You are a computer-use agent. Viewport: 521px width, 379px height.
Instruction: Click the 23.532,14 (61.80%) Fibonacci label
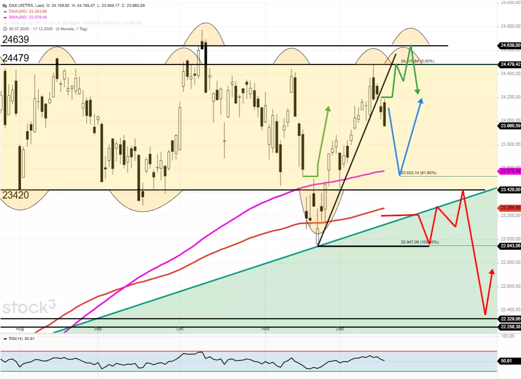(x=419, y=173)
